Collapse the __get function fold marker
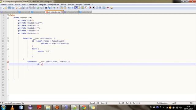Viewport: 196px width, 110px height. click(8, 38)
